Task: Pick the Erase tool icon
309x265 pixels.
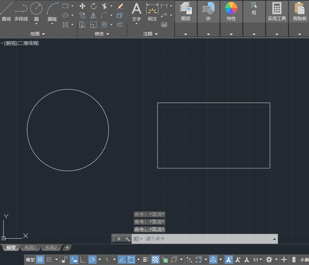Action: pyautogui.click(x=120, y=6)
